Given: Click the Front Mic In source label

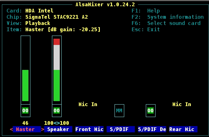Looking at the screenshot, I should 88,104.
